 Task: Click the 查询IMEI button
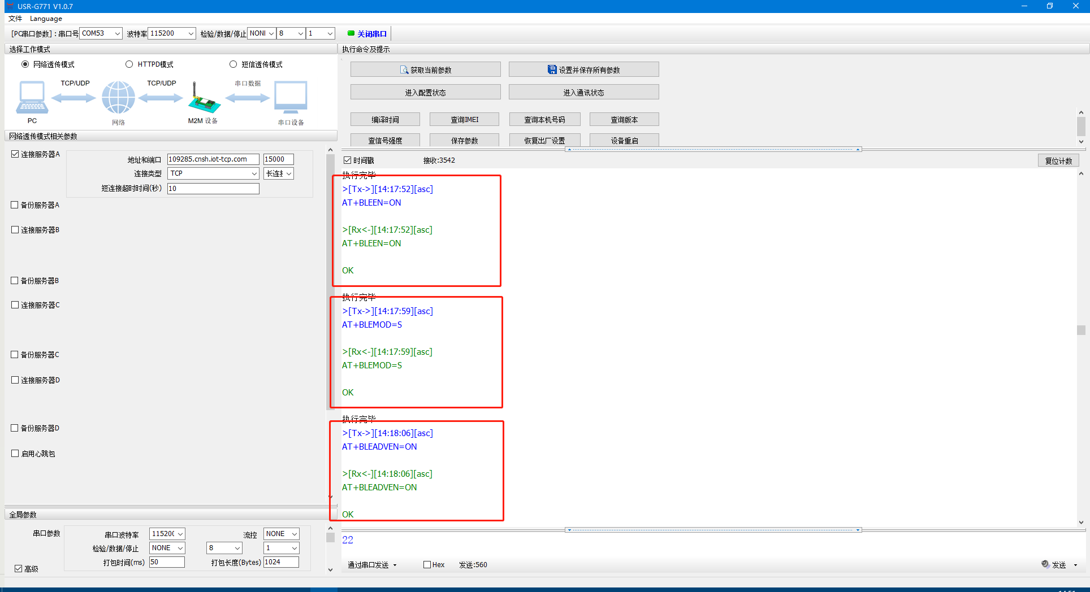[x=464, y=120]
